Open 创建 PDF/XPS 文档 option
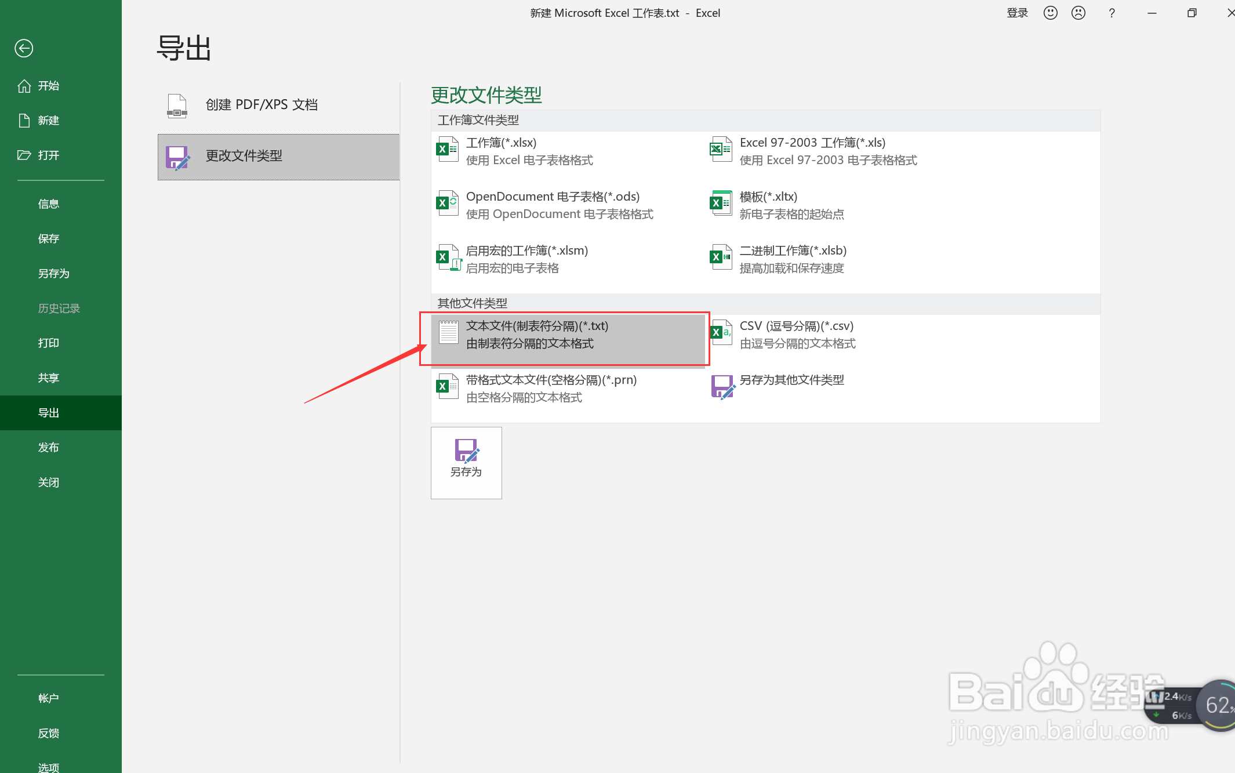 coord(261,104)
